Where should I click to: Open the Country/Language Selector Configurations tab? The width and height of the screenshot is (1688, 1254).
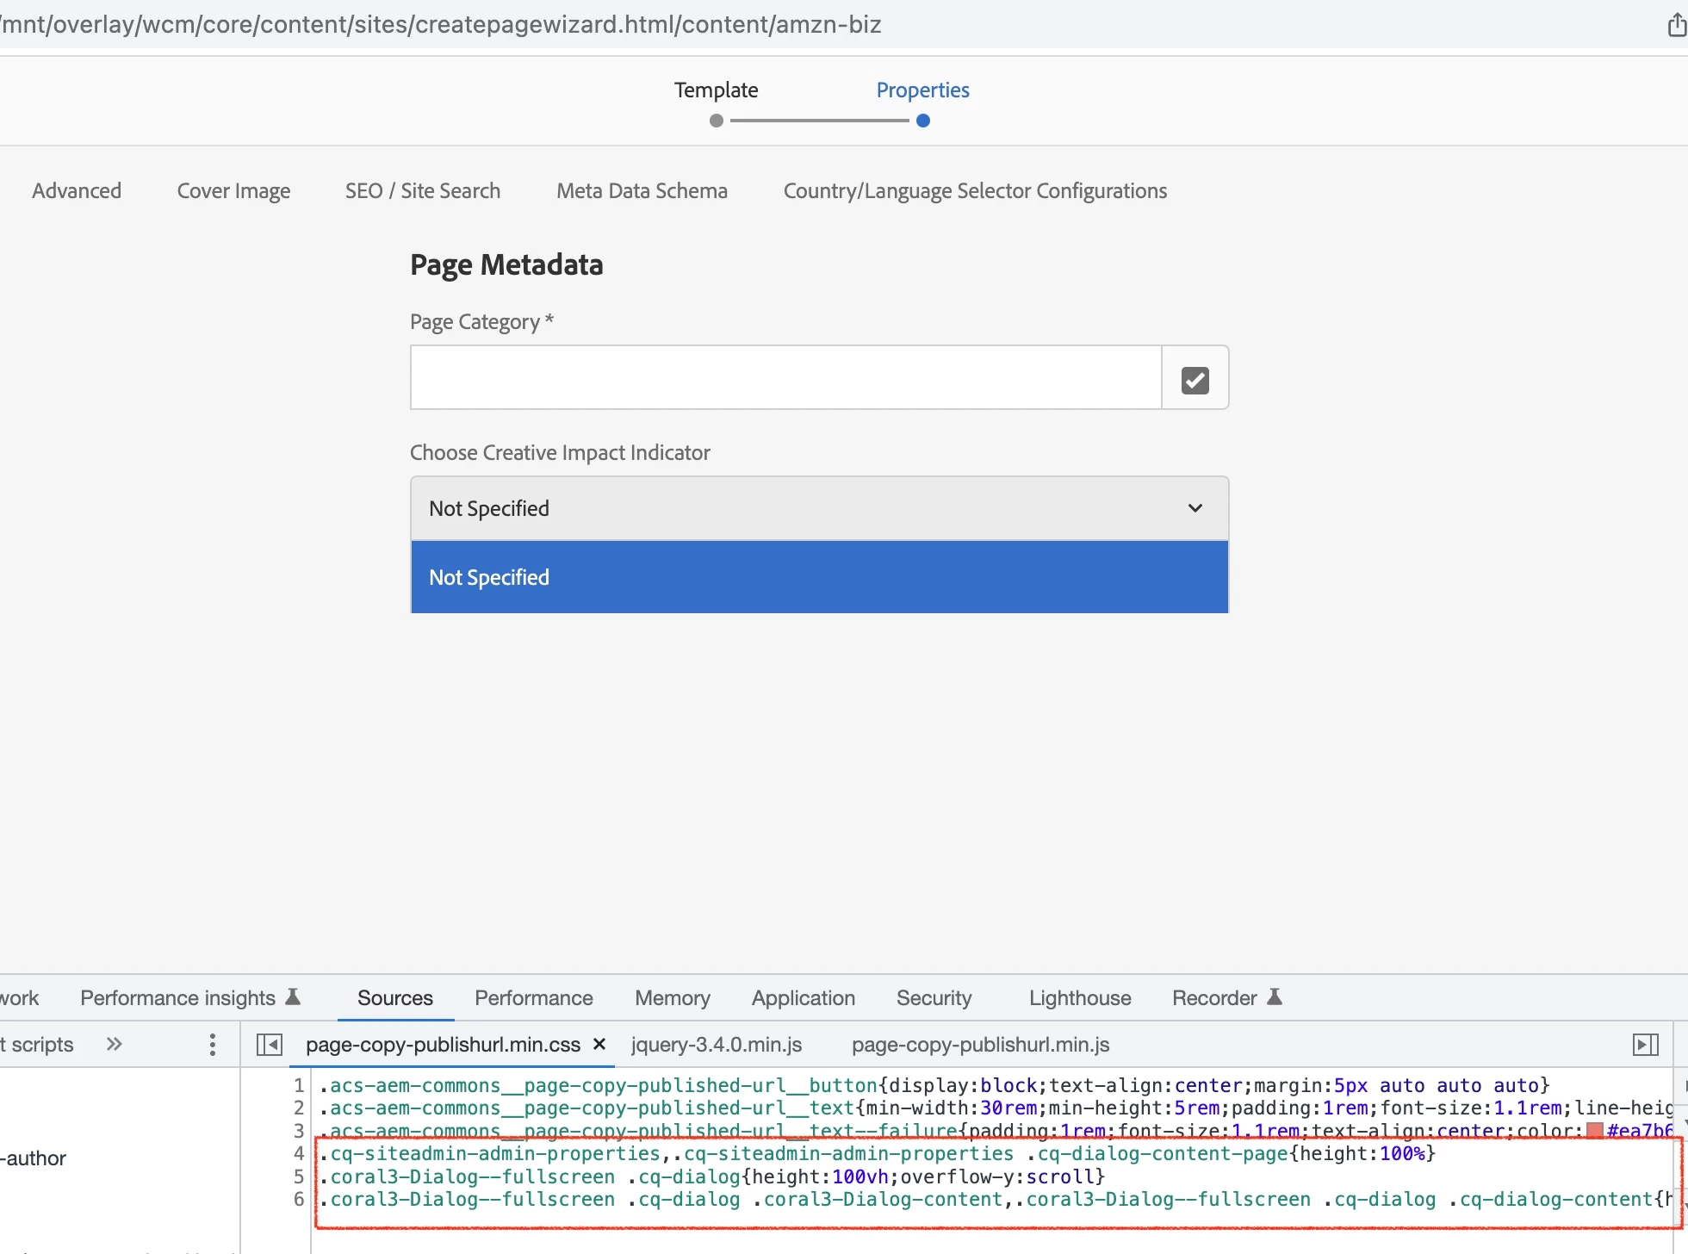tap(975, 190)
